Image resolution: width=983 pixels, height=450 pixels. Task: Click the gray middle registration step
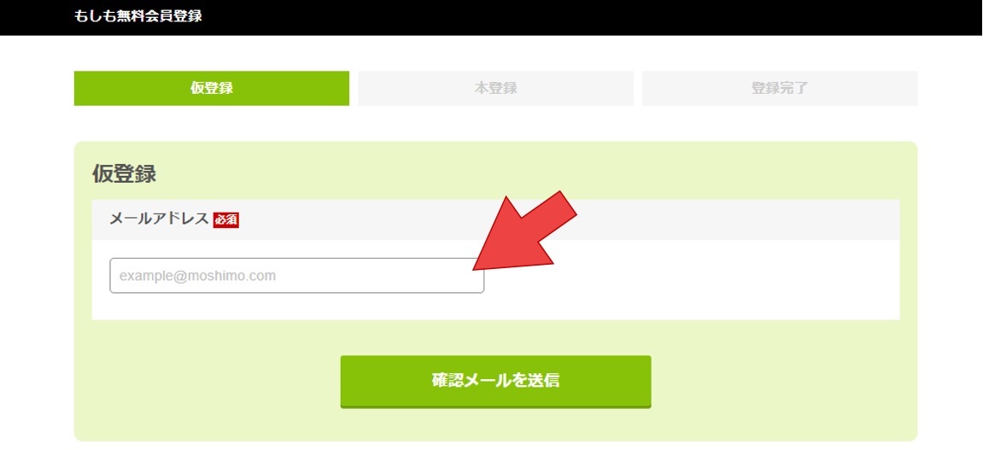[x=495, y=88]
